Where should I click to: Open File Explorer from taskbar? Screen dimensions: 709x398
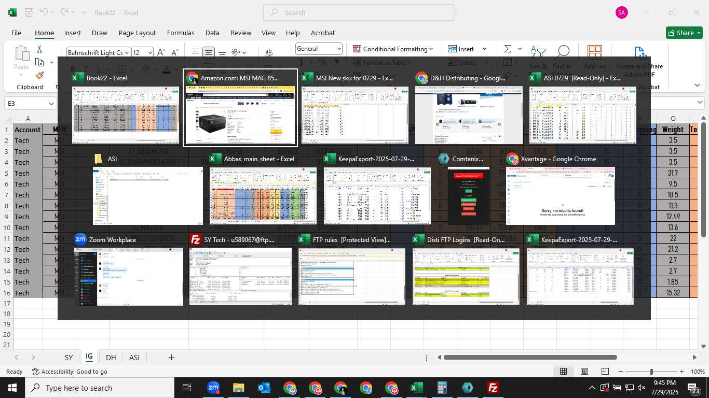(x=238, y=388)
